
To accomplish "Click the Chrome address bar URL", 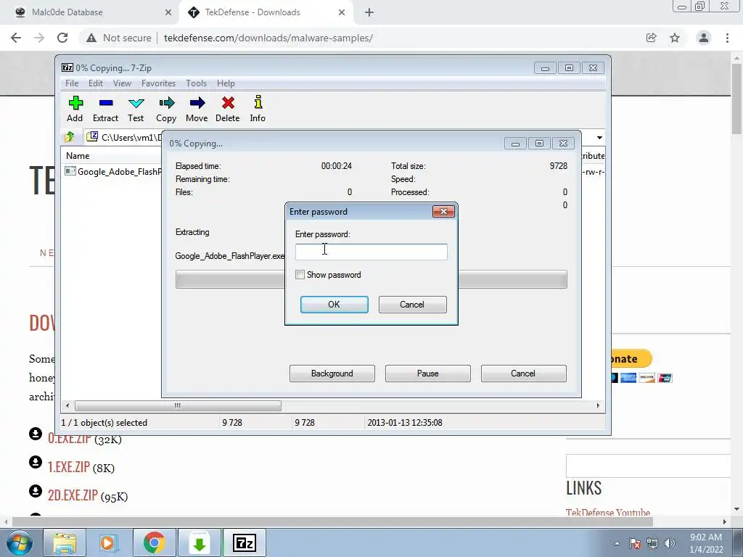I will click(x=268, y=38).
